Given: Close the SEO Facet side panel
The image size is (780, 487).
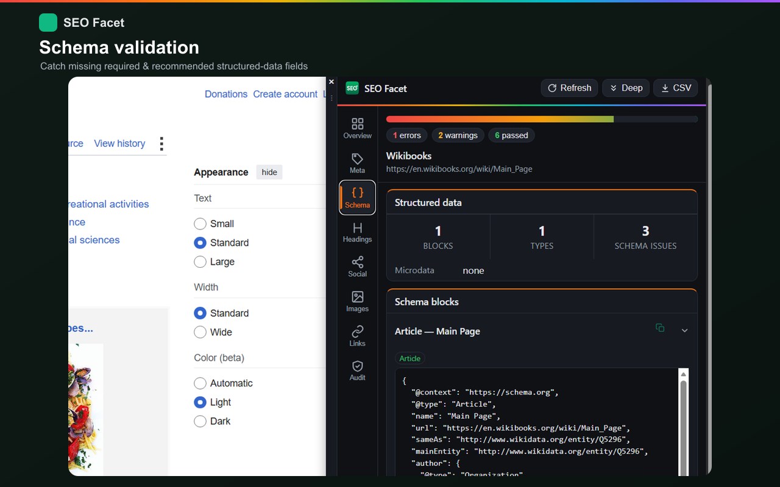Looking at the screenshot, I should point(331,82).
